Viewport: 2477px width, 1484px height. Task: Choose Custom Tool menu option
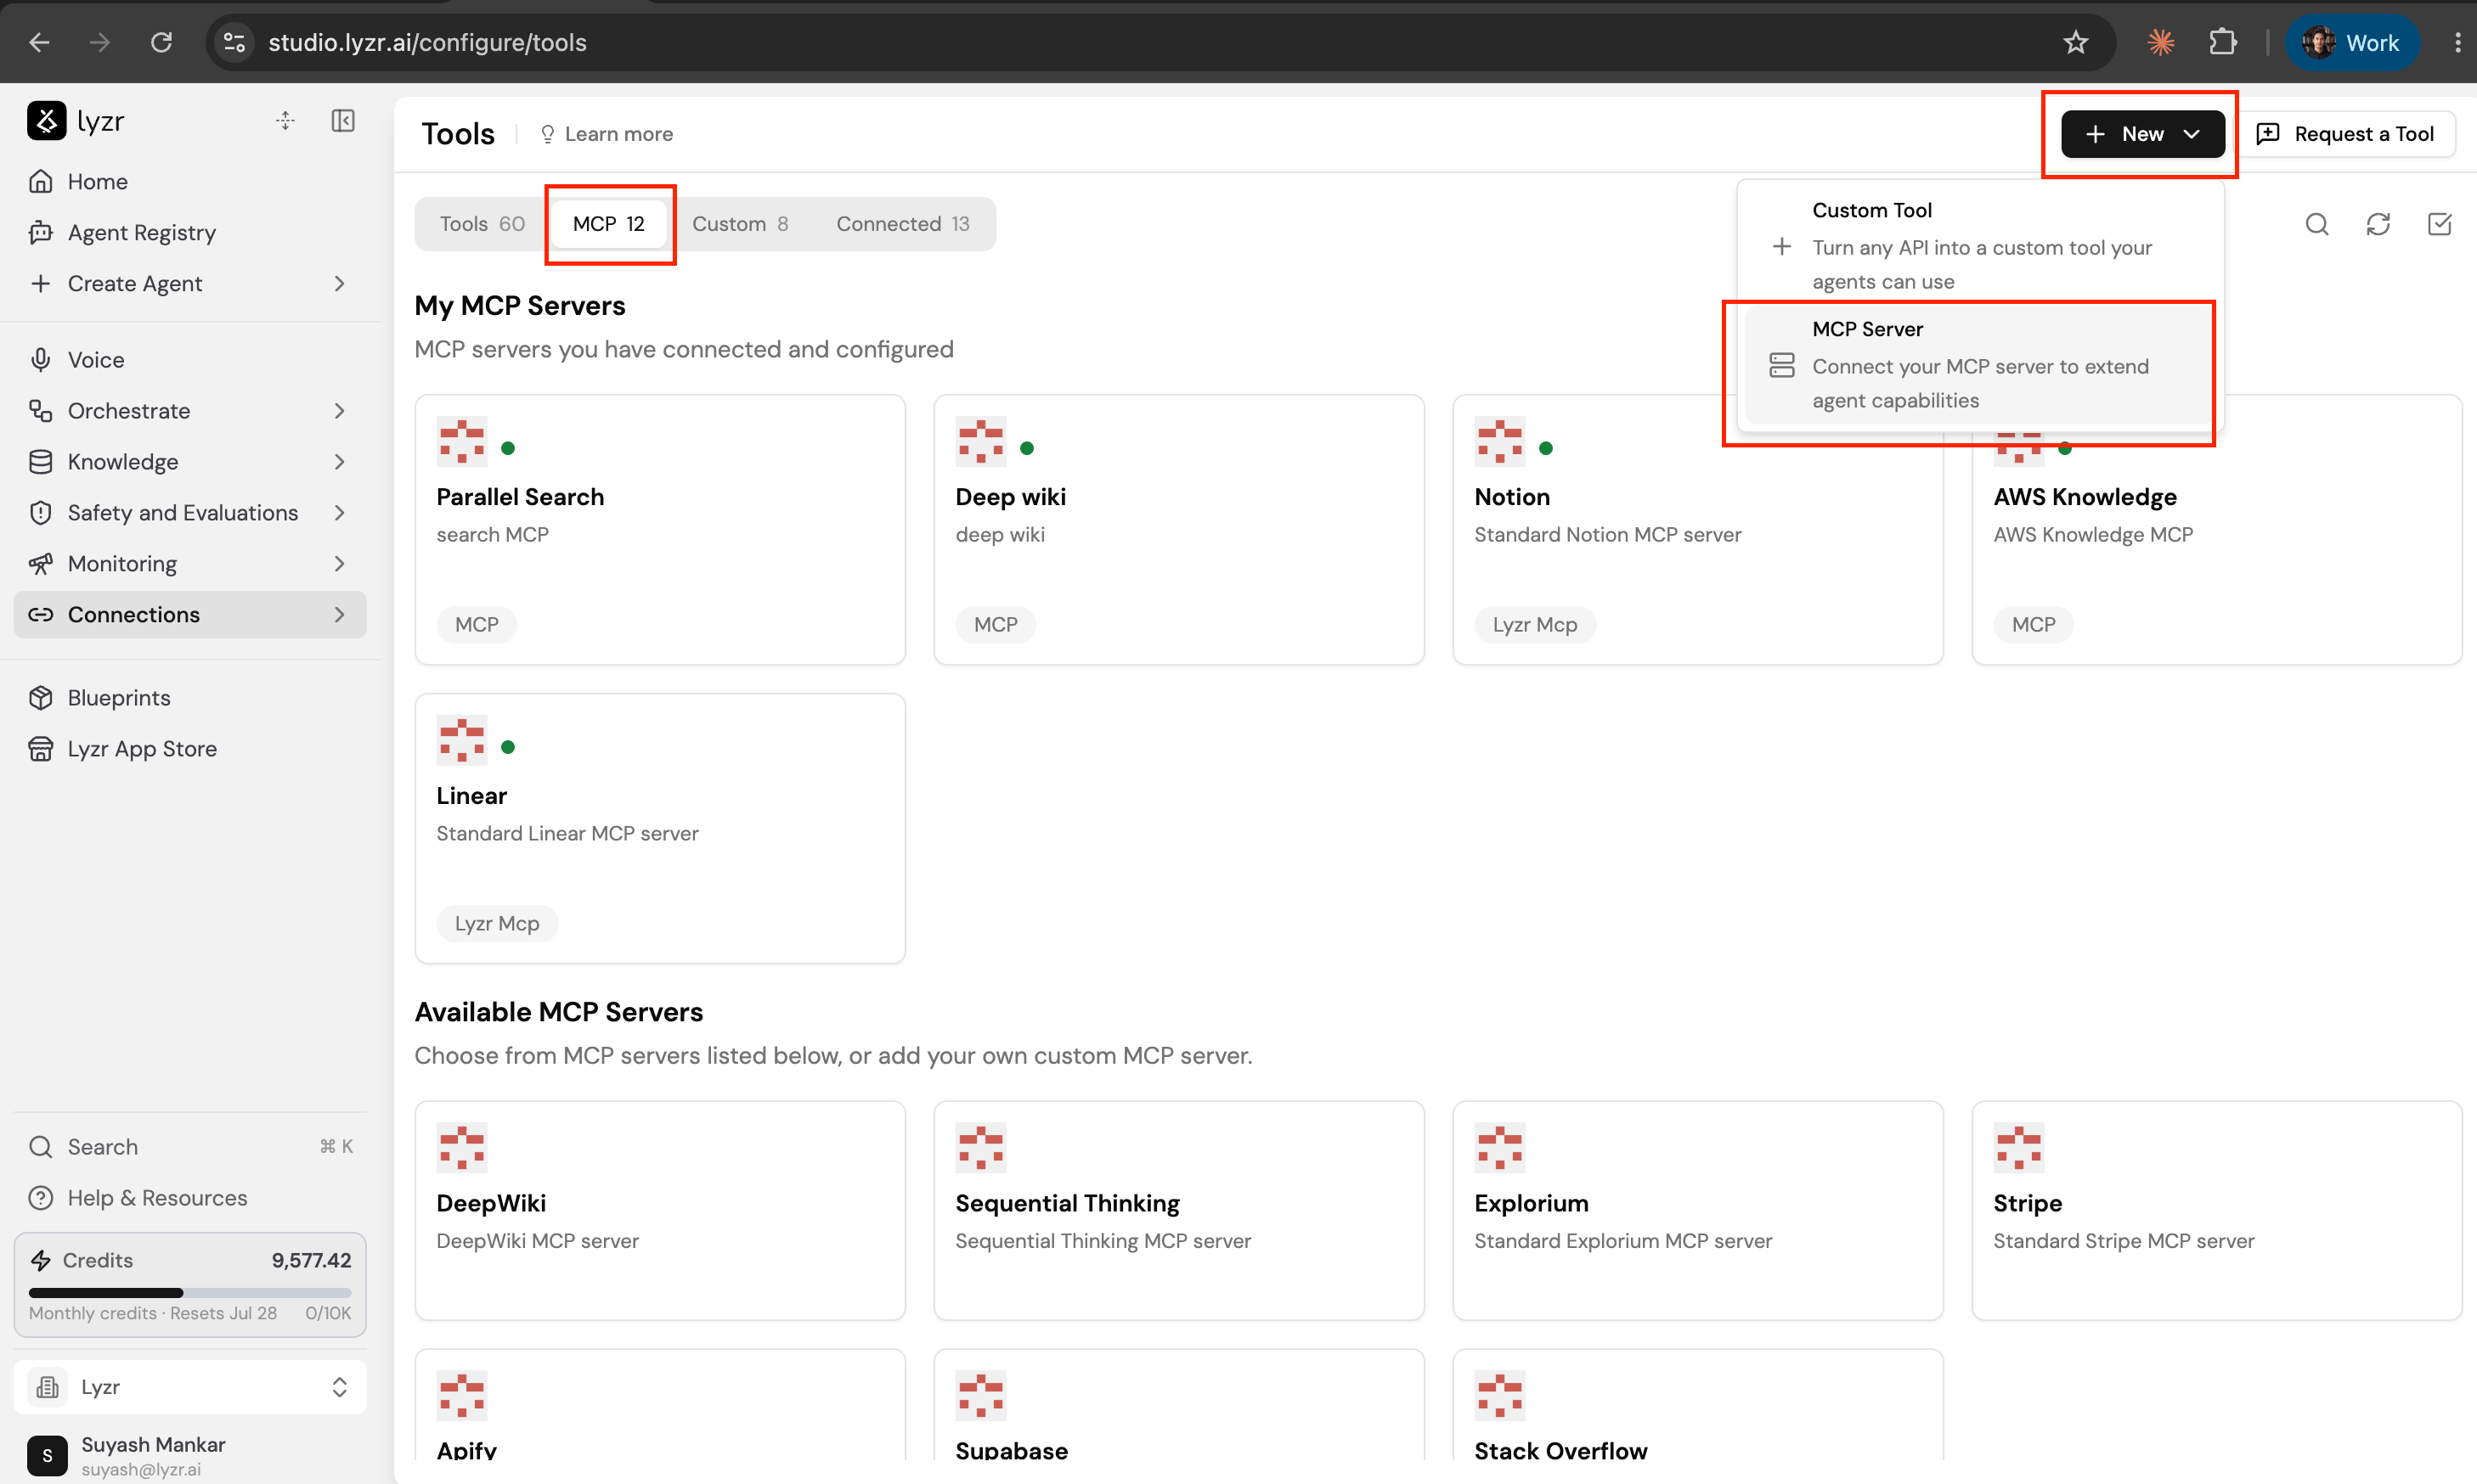1980,245
